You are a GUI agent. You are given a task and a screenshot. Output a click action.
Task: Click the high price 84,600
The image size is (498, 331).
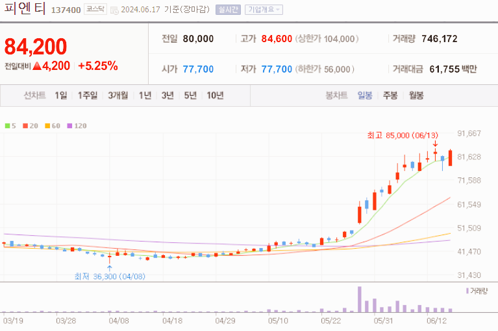[277, 39]
